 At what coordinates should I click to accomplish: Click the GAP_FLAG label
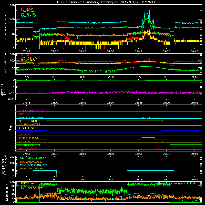pos(25,114)
